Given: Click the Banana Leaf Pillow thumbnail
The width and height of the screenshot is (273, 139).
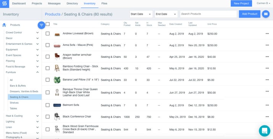Looking at the screenshot, I should pos(57,80).
